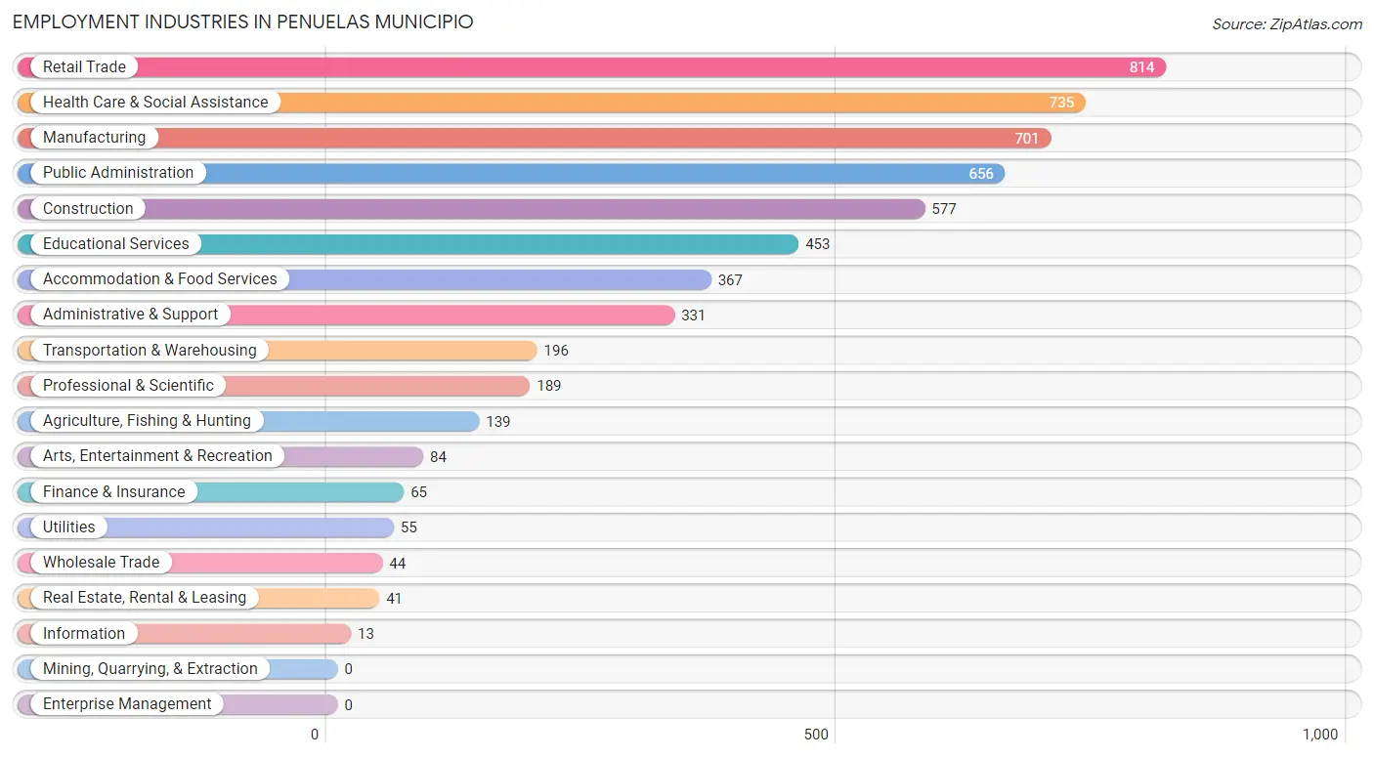Select the Public Administration bar
Viewport: 1374px width, 758px height.
click(x=511, y=173)
